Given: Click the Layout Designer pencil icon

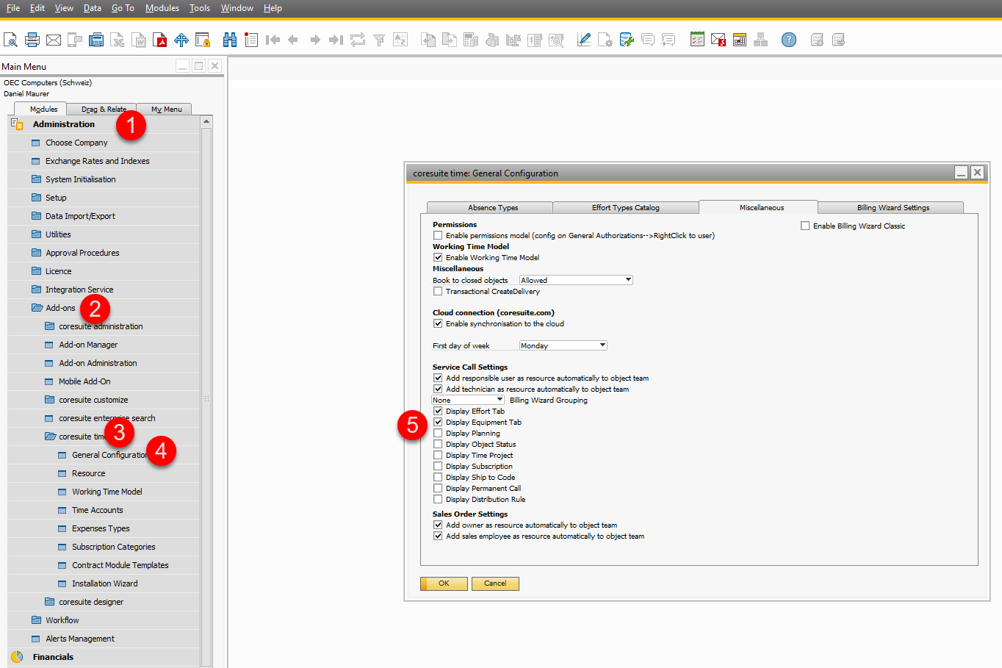Looking at the screenshot, I should coord(584,40).
